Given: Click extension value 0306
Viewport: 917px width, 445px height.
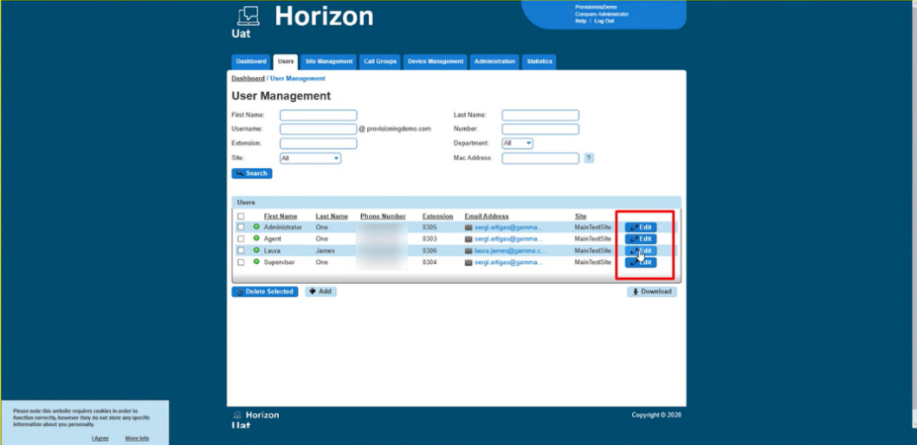Looking at the screenshot, I should pos(429,251).
